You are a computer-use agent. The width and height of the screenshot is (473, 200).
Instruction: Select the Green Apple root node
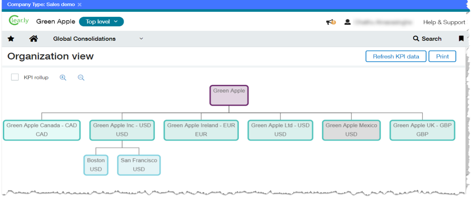click(x=229, y=95)
